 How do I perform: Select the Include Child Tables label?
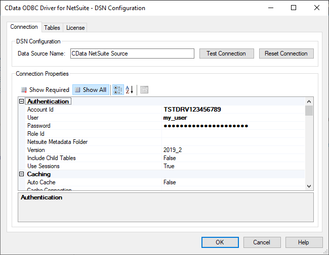pos(52,158)
